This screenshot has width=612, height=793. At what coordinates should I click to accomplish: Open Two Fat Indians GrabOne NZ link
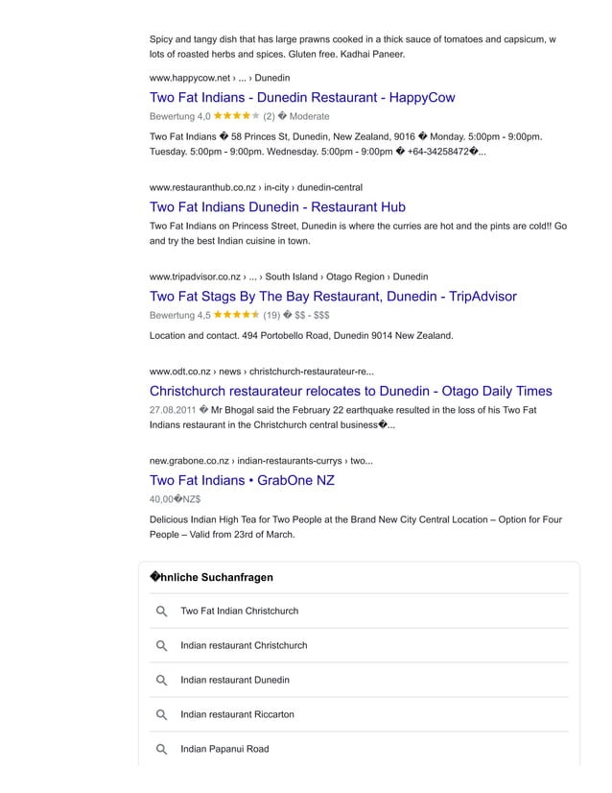click(242, 480)
